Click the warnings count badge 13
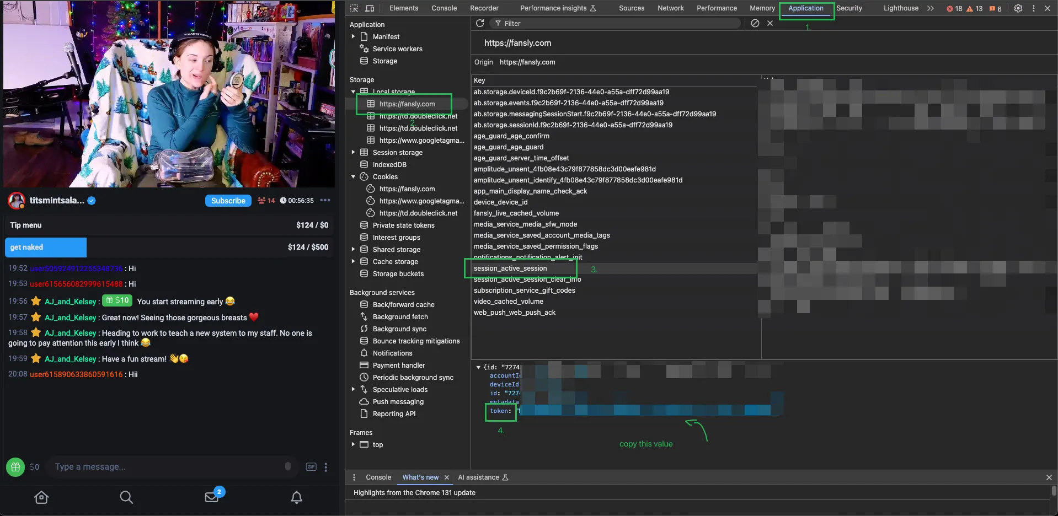Screen dimensions: 1058x516 coord(975,9)
